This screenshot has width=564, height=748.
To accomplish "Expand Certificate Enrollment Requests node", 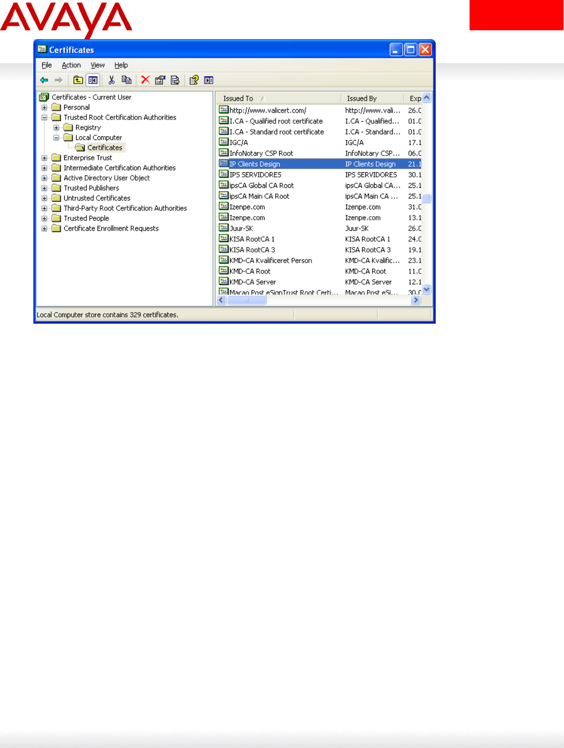I will click(x=44, y=229).
